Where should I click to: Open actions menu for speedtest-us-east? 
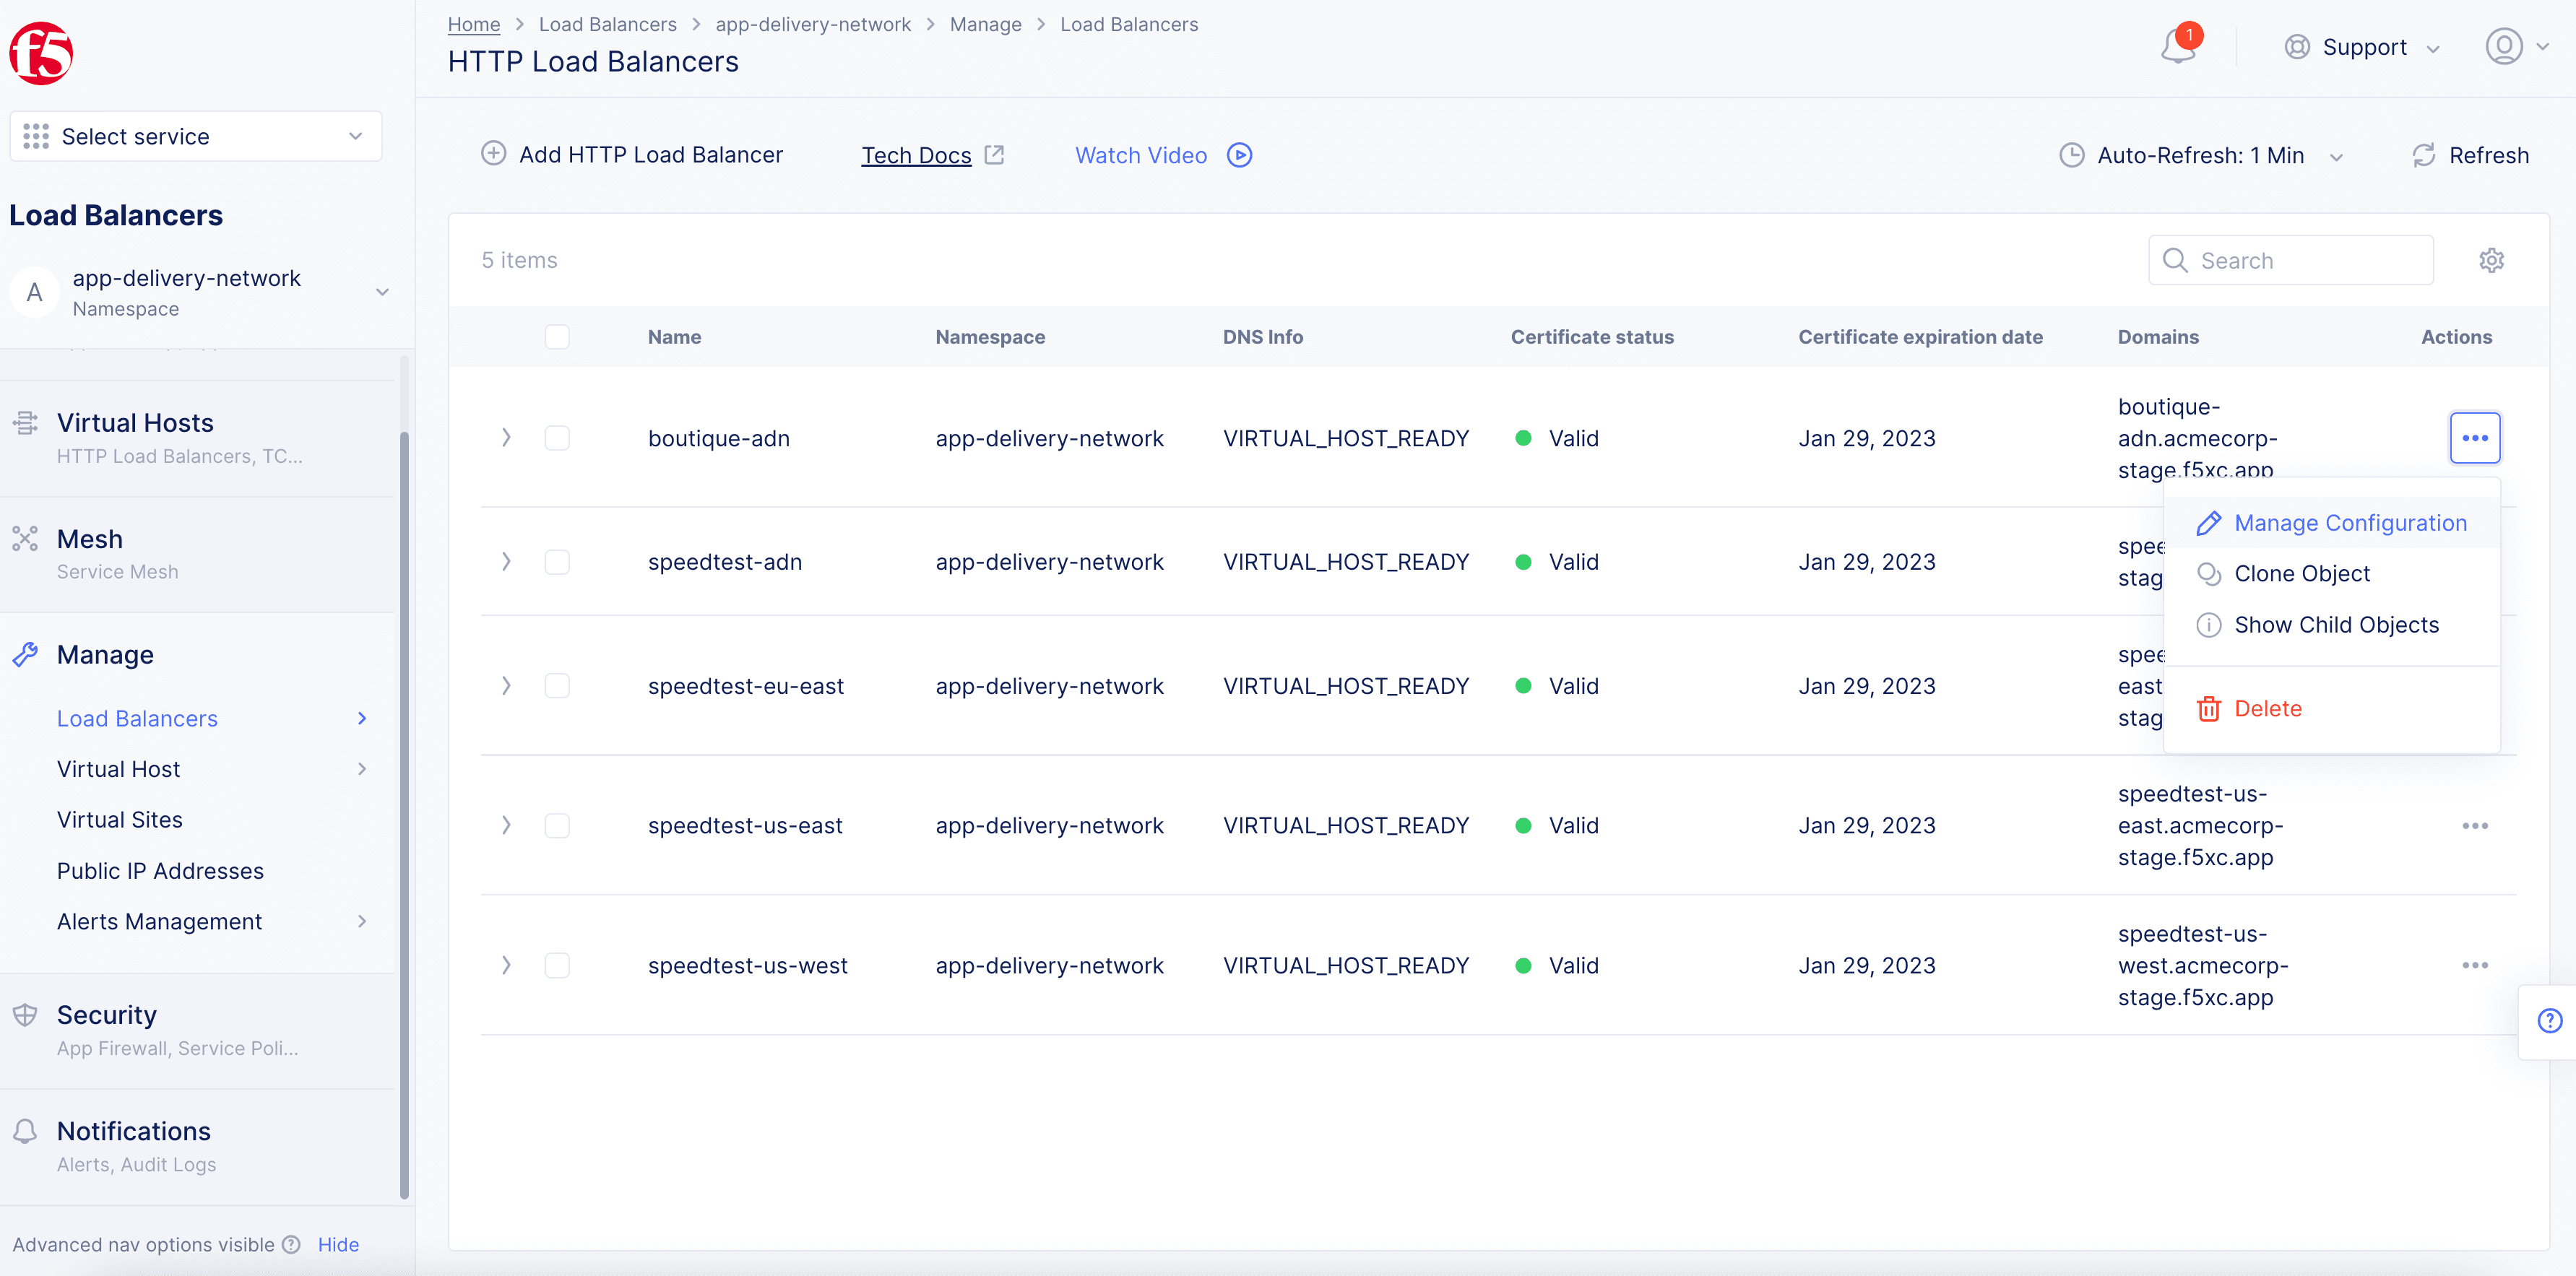[2475, 825]
